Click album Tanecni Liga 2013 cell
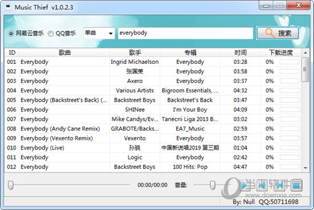 pos(190,119)
